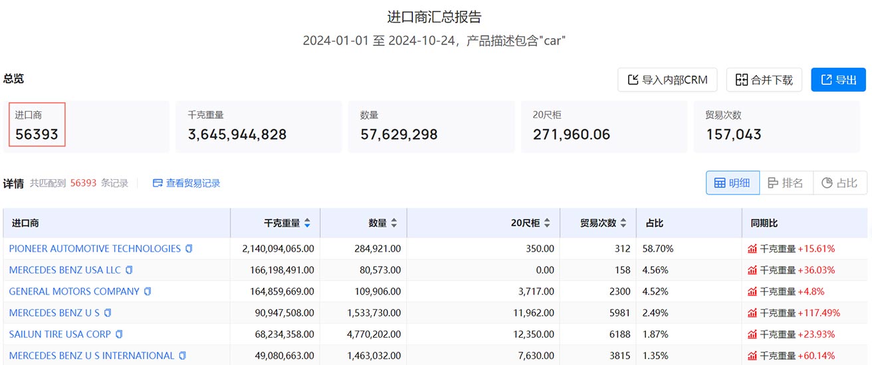Open MERCEDES BENZ U S INTERNATIONAL link
The width and height of the screenshot is (872, 365).
coord(92,356)
